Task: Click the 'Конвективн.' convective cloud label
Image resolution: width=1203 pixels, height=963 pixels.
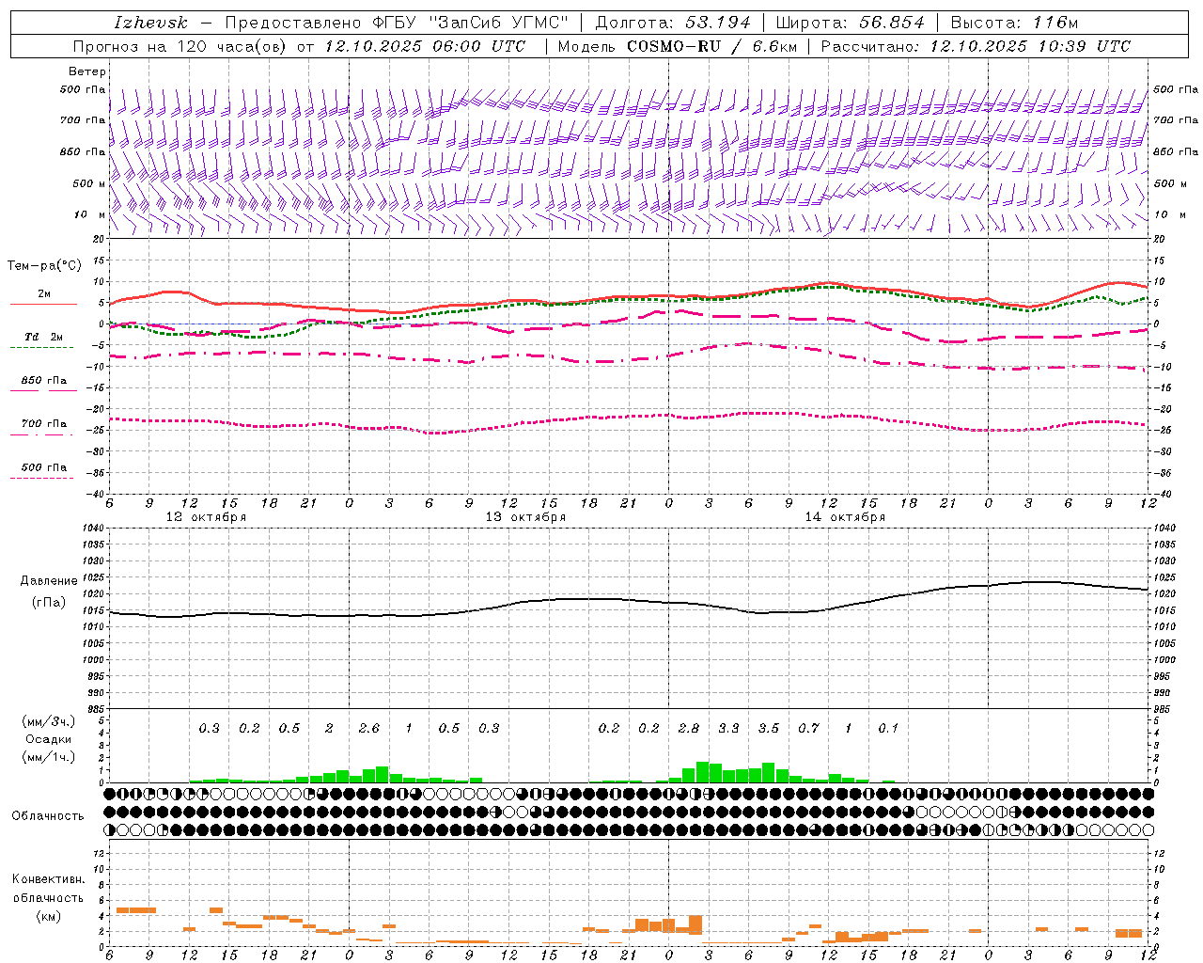Action: click(x=49, y=879)
